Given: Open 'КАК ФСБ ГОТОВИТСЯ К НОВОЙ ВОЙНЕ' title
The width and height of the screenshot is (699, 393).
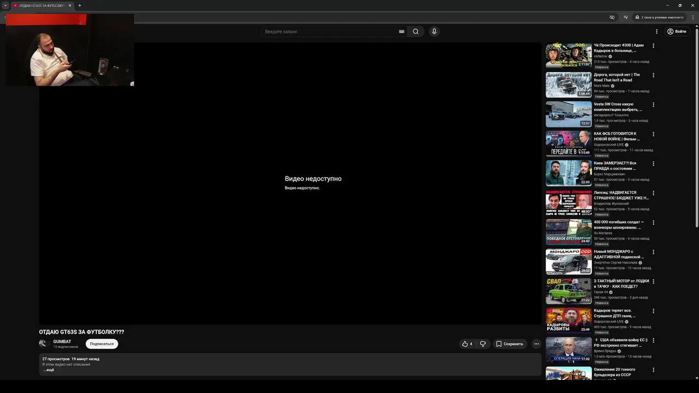Looking at the screenshot, I should click(617, 136).
